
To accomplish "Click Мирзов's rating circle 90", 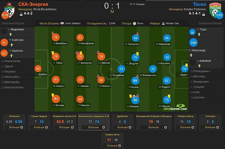I will click(135, 100).
